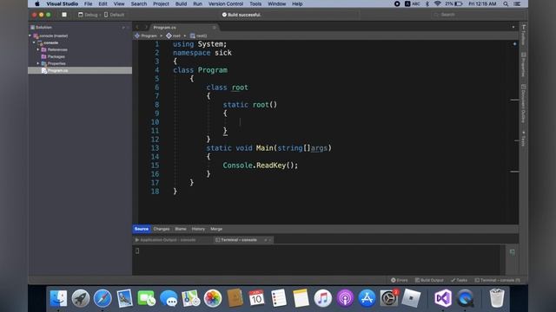The width and height of the screenshot is (556, 312).
Task: Select the Packages folder
Action: (x=56, y=56)
